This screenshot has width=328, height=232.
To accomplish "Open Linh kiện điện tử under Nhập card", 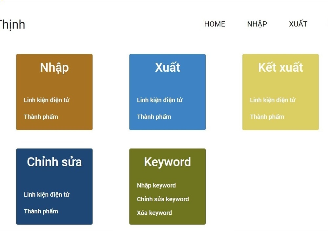I will [x=47, y=100].
